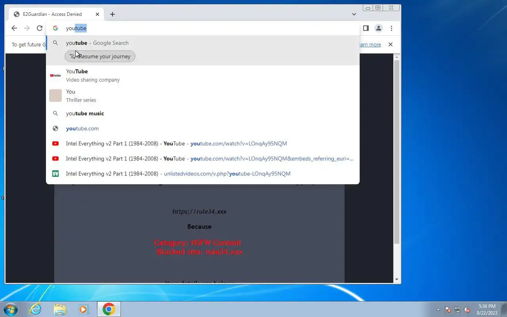
Task: Go back with the browser back arrow
Action: 14,28
